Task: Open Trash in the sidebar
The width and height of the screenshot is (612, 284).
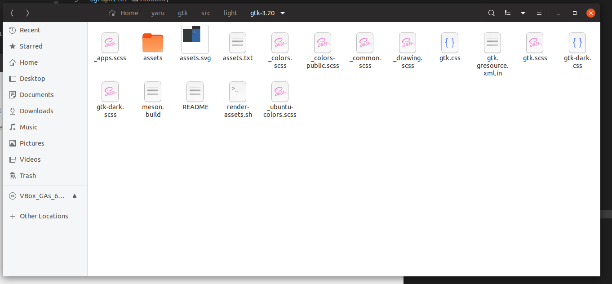Action: point(45,176)
